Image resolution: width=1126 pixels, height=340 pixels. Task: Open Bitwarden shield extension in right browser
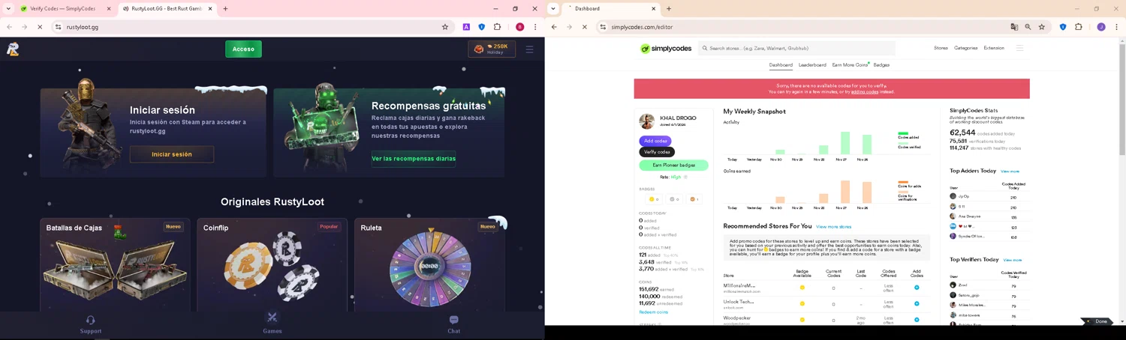coord(1063,27)
